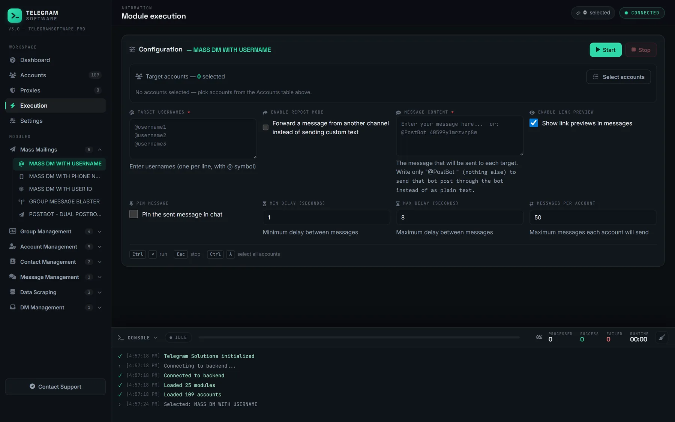Viewport: 675px width, 422px height.
Task: Click the IDLE status pill in console
Action: click(x=178, y=338)
